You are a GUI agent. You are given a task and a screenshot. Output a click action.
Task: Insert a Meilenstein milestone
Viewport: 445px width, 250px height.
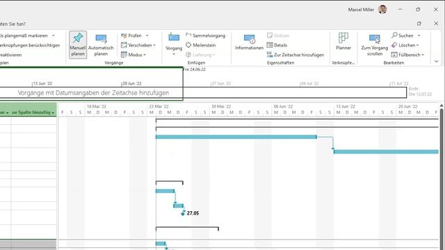201,45
